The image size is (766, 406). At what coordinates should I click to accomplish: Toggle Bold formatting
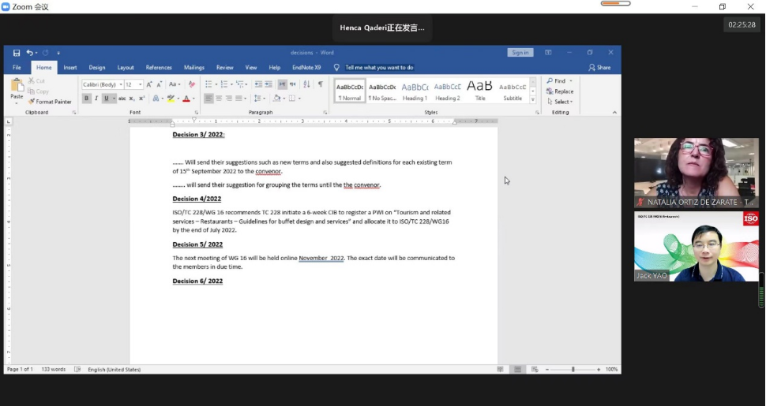click(87, 99)
